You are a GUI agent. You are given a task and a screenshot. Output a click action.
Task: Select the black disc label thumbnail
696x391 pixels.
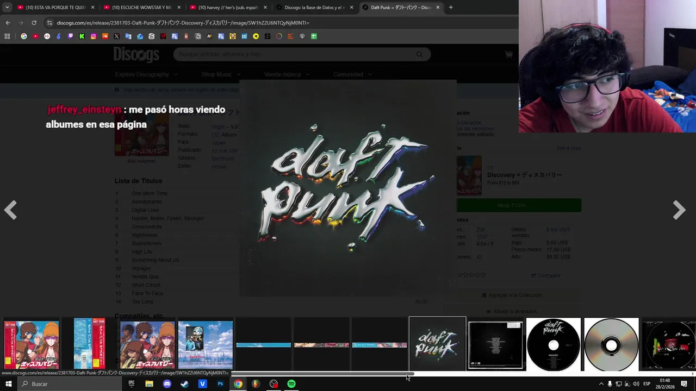pos(554,345)
